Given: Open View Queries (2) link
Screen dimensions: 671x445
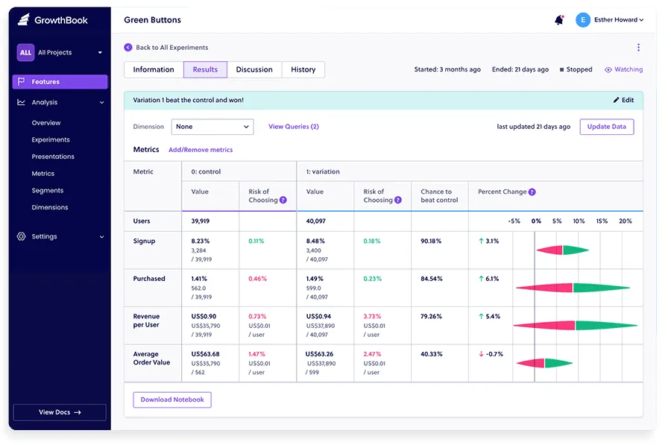Looking at the screenshot, I should click(x=294, y=127).
